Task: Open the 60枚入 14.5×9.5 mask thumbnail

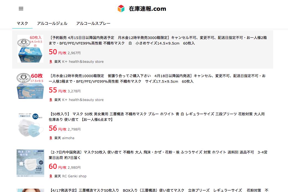Action: (30, 49)
